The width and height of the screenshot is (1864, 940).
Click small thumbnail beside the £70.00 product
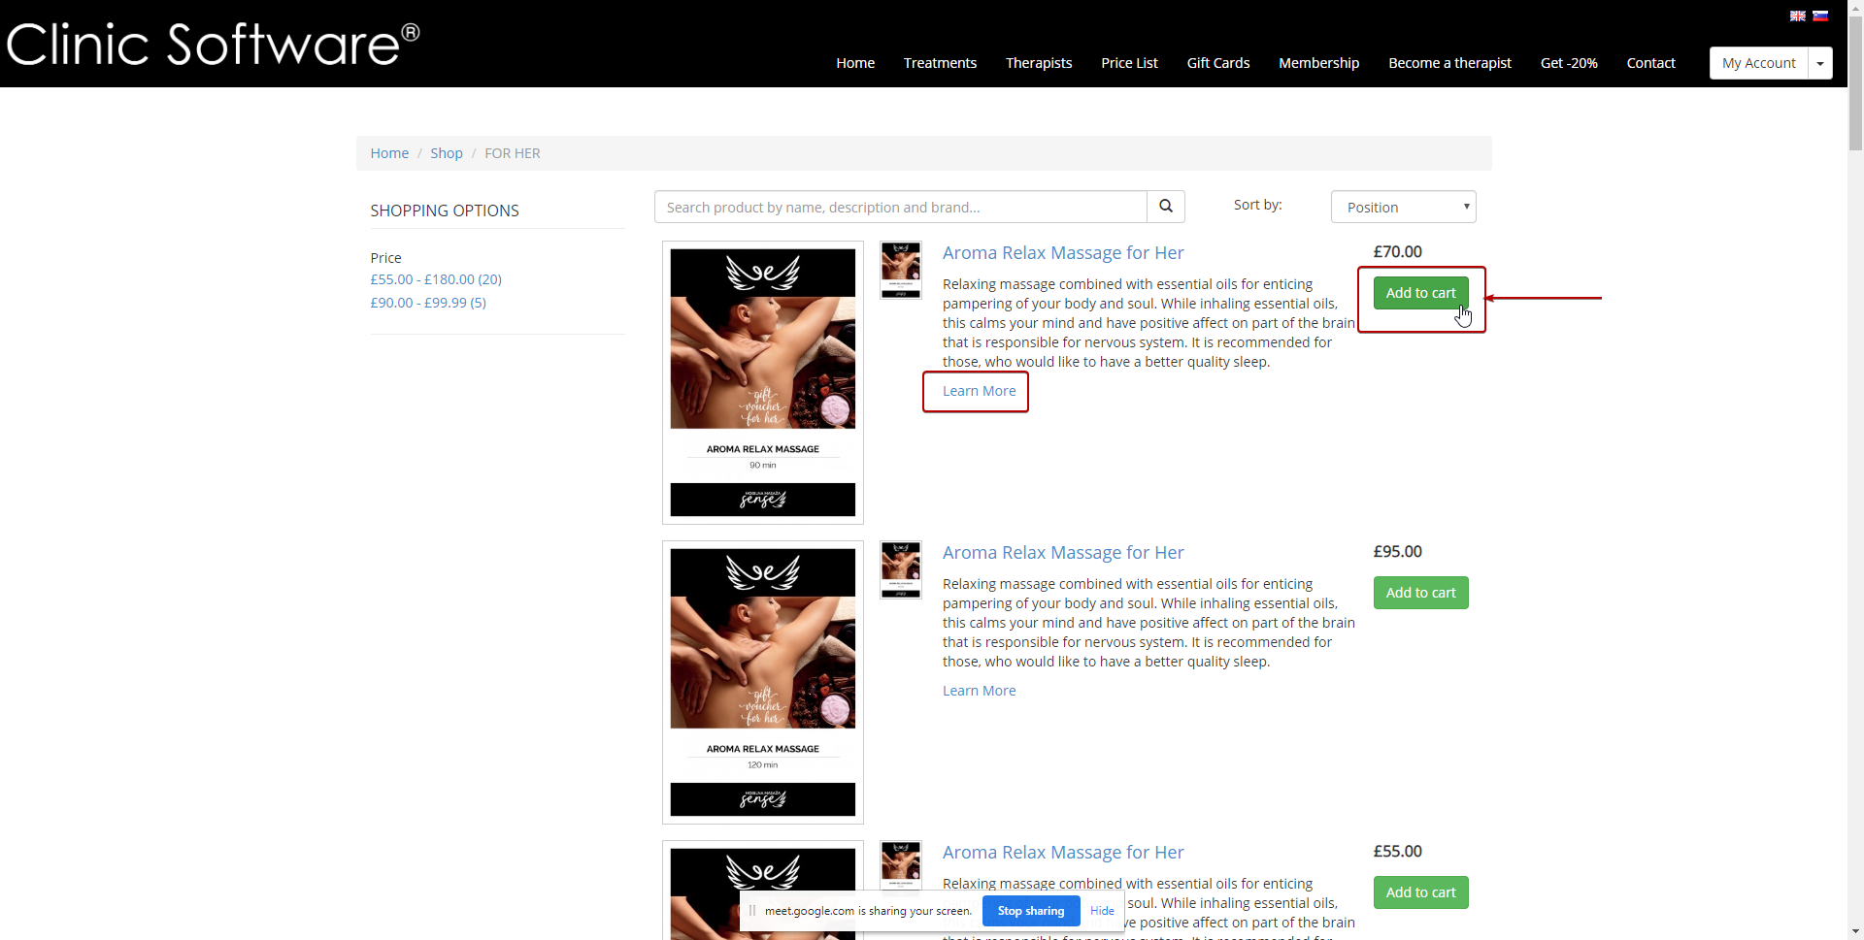900,271
